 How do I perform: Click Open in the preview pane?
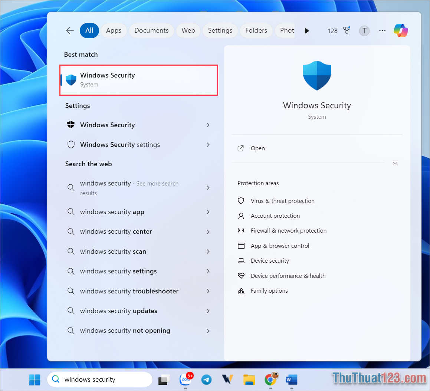coord(258,148)
